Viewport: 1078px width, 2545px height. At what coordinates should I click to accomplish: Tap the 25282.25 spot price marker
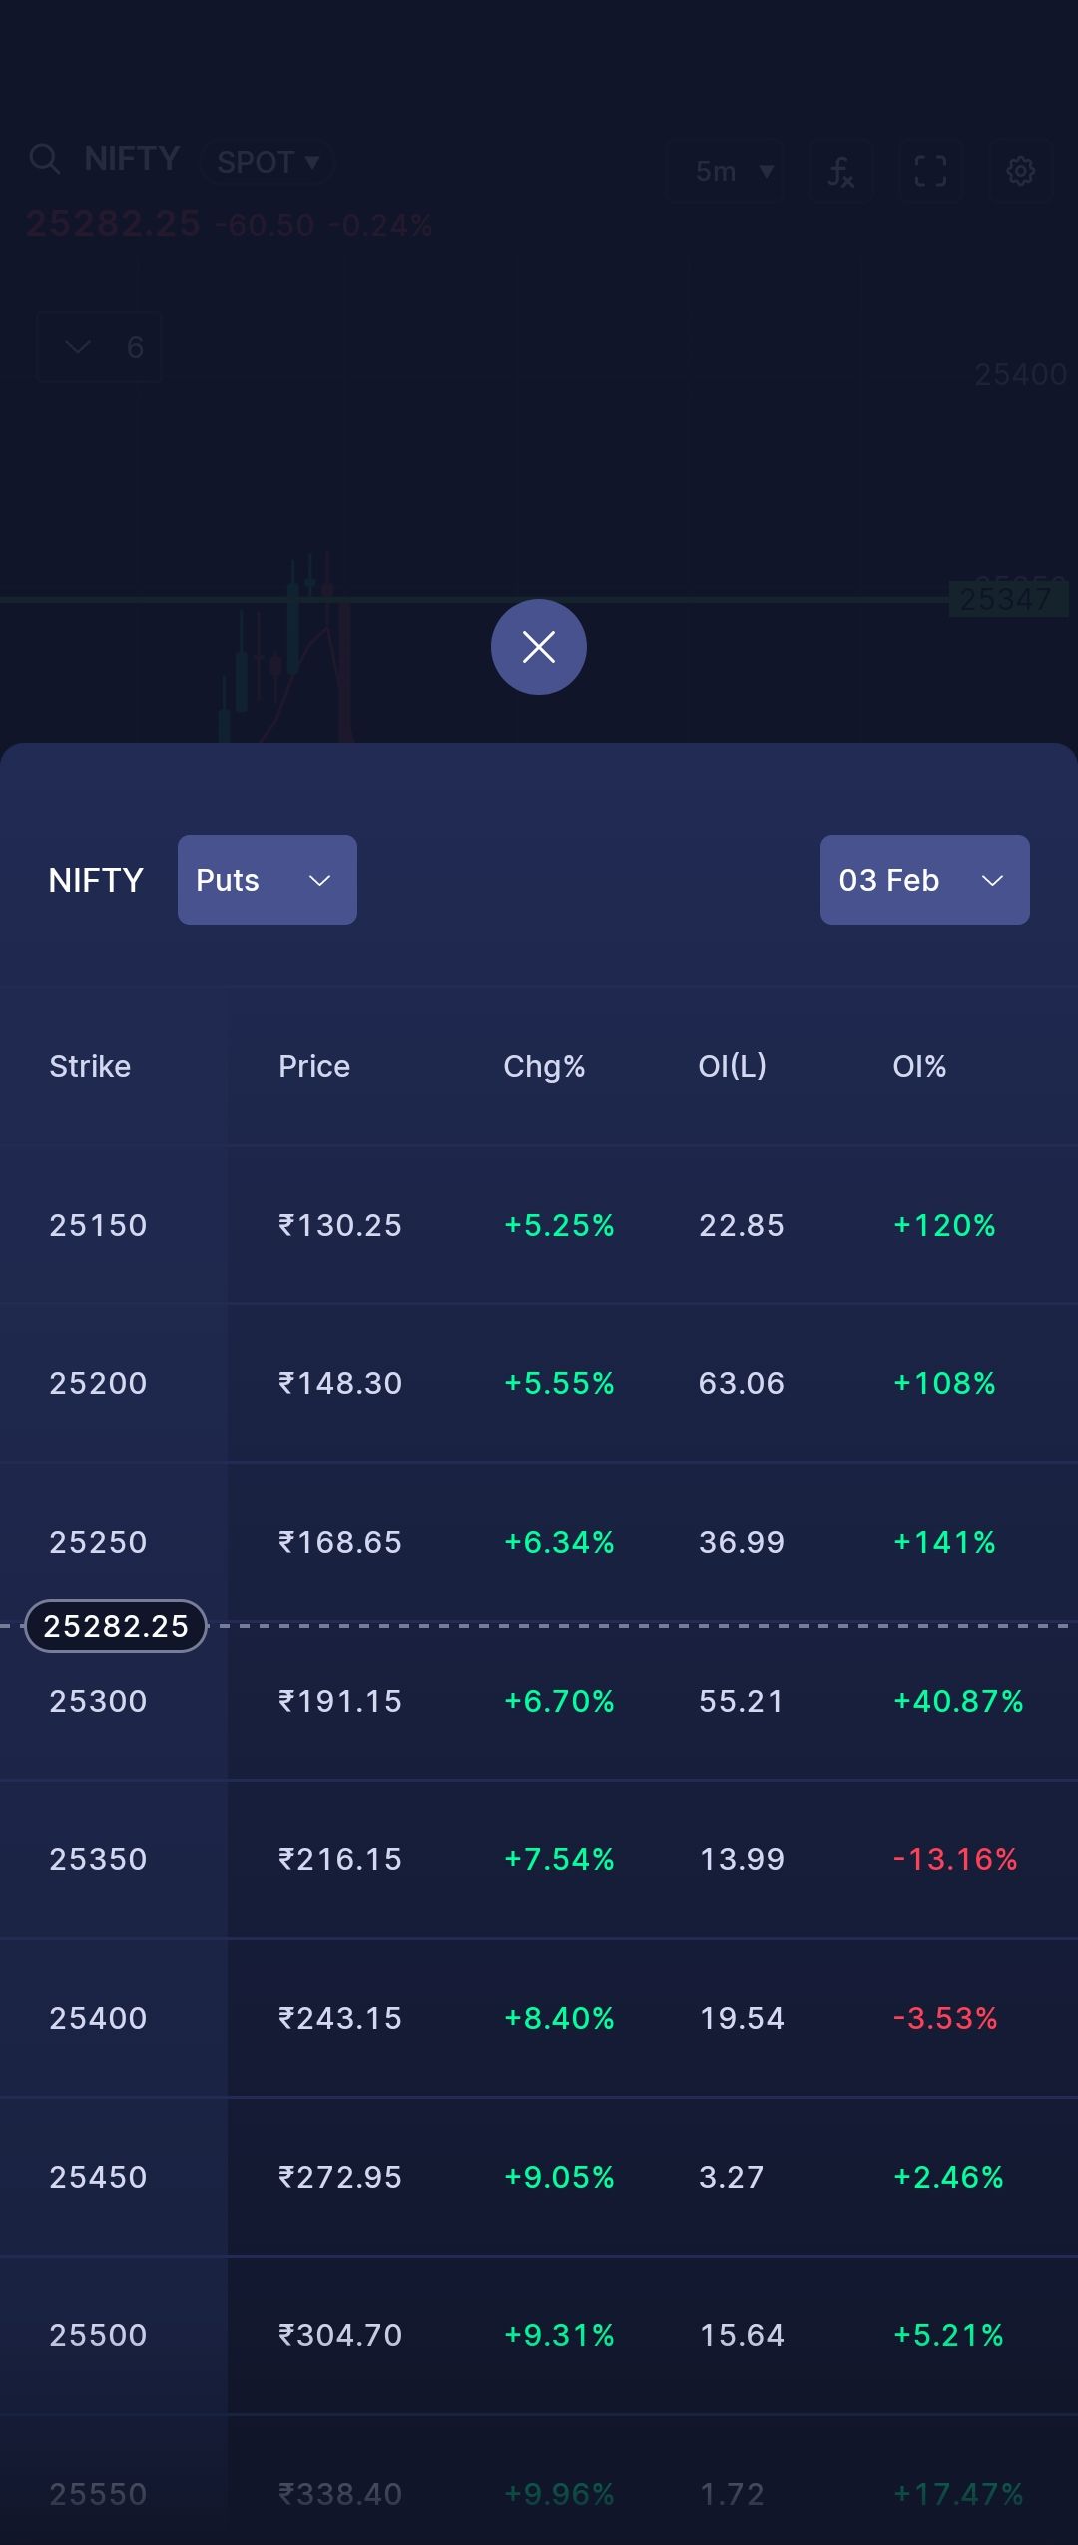116,1626
